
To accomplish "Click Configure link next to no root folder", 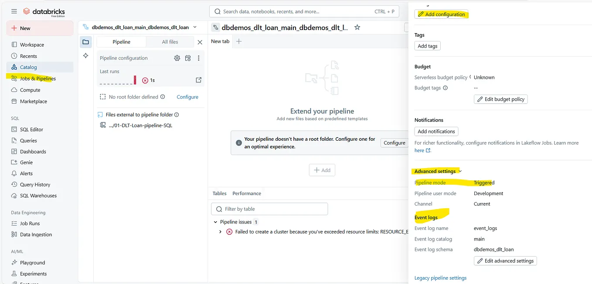I will [x=187, y=97].
